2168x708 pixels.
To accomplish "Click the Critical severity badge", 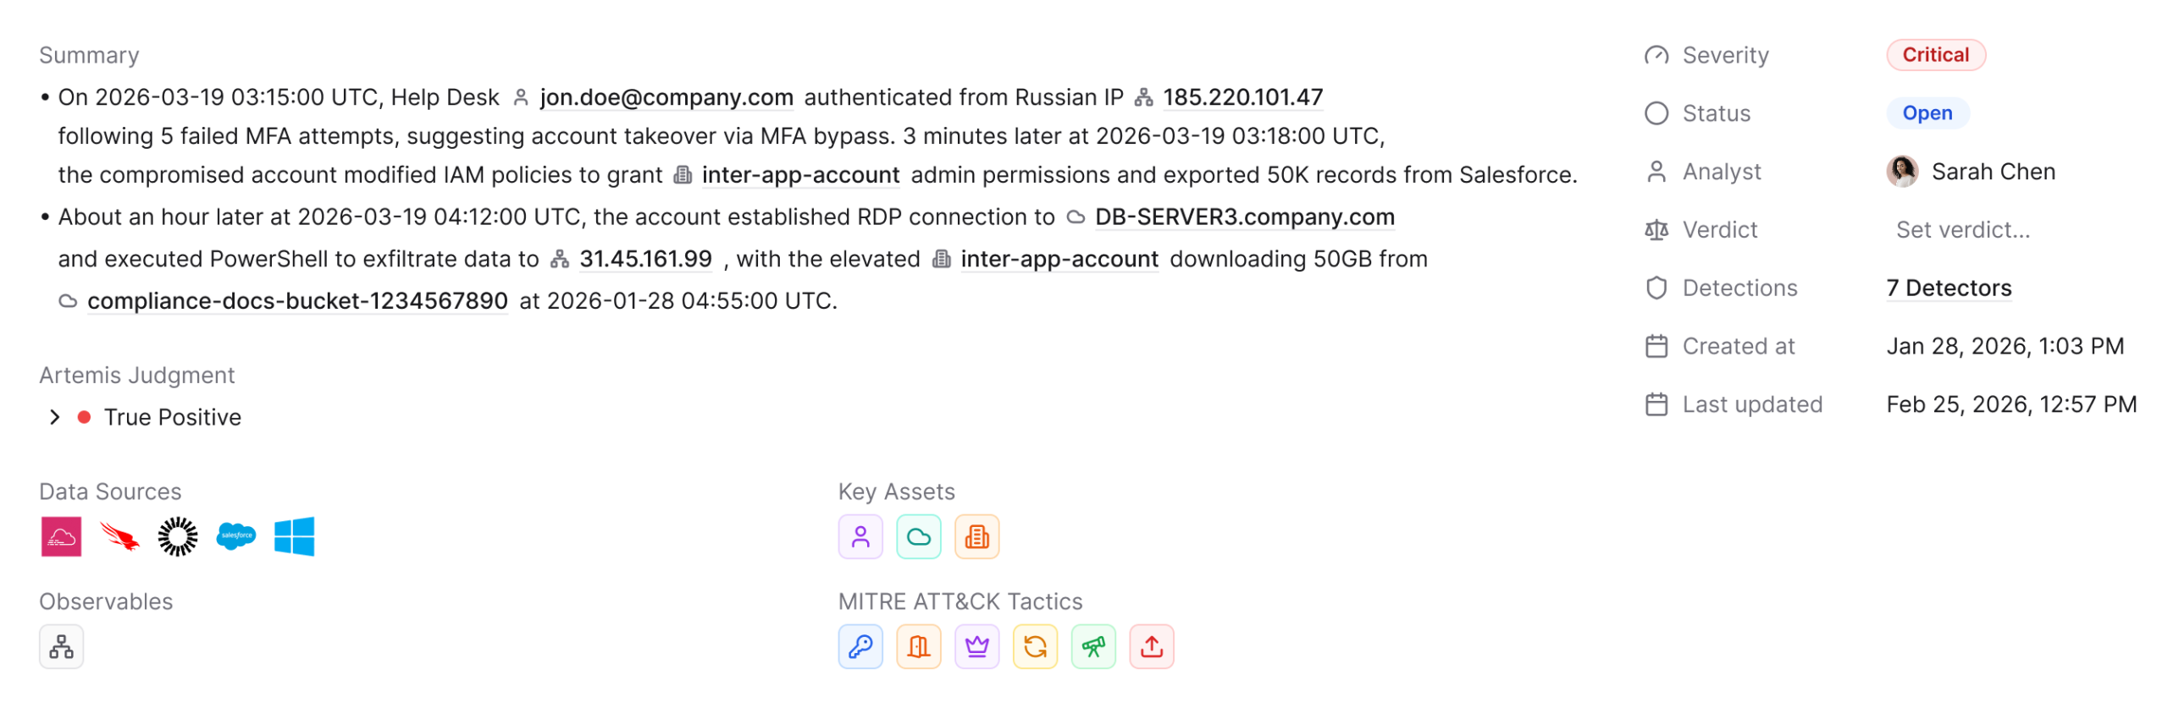I will [x=1934, y=55].
